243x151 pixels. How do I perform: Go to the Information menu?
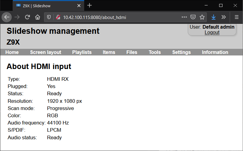tap(215, 52)
